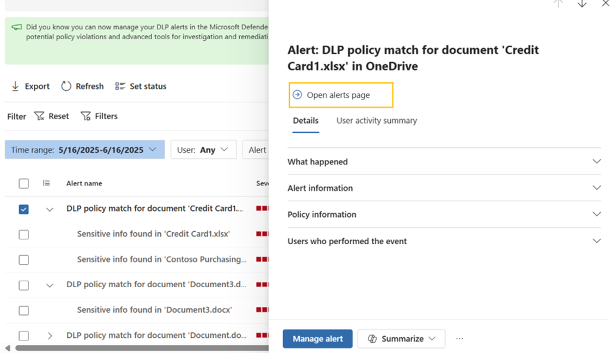Collapse the 'Credit Card1...' alert group chevron

click(49, 209)
